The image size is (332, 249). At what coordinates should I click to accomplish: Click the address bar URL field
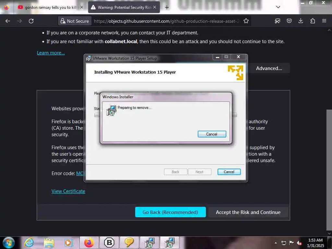point(166,21)
